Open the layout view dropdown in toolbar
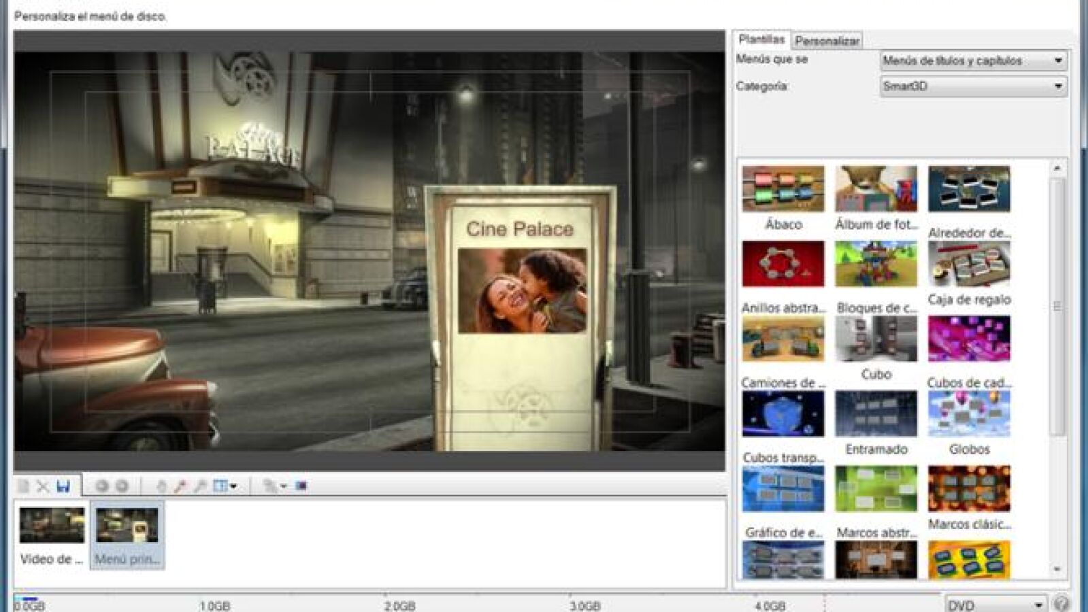This screenshot has width=1088, height=612. pyautogui.click(x=225, y=486)
